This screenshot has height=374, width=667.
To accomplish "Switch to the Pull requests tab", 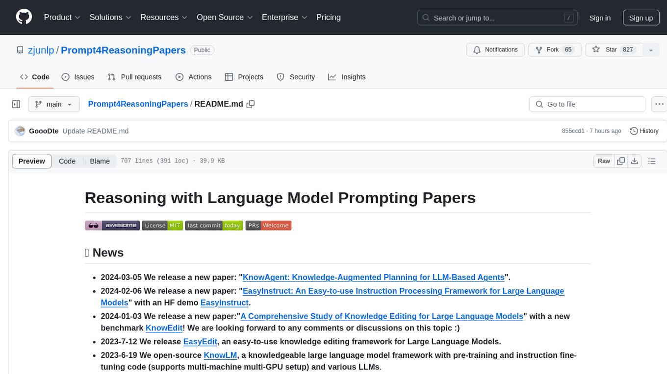I will [134, 77].
